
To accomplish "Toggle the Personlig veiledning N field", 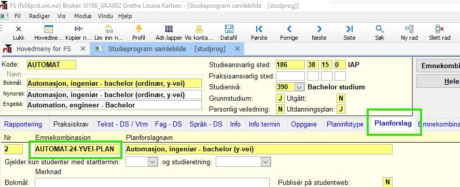I will coord(281,110).
